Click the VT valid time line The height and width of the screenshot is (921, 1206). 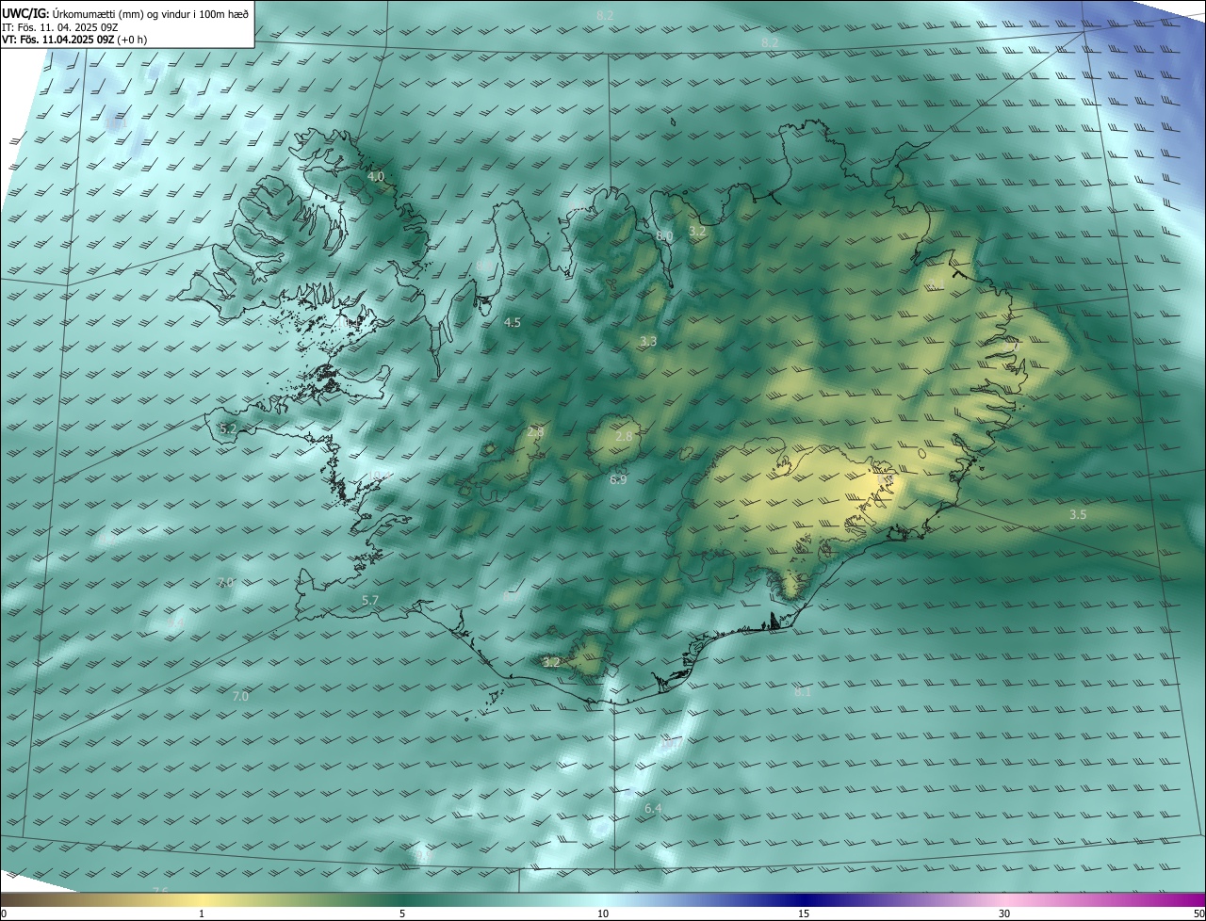[74, 40]
